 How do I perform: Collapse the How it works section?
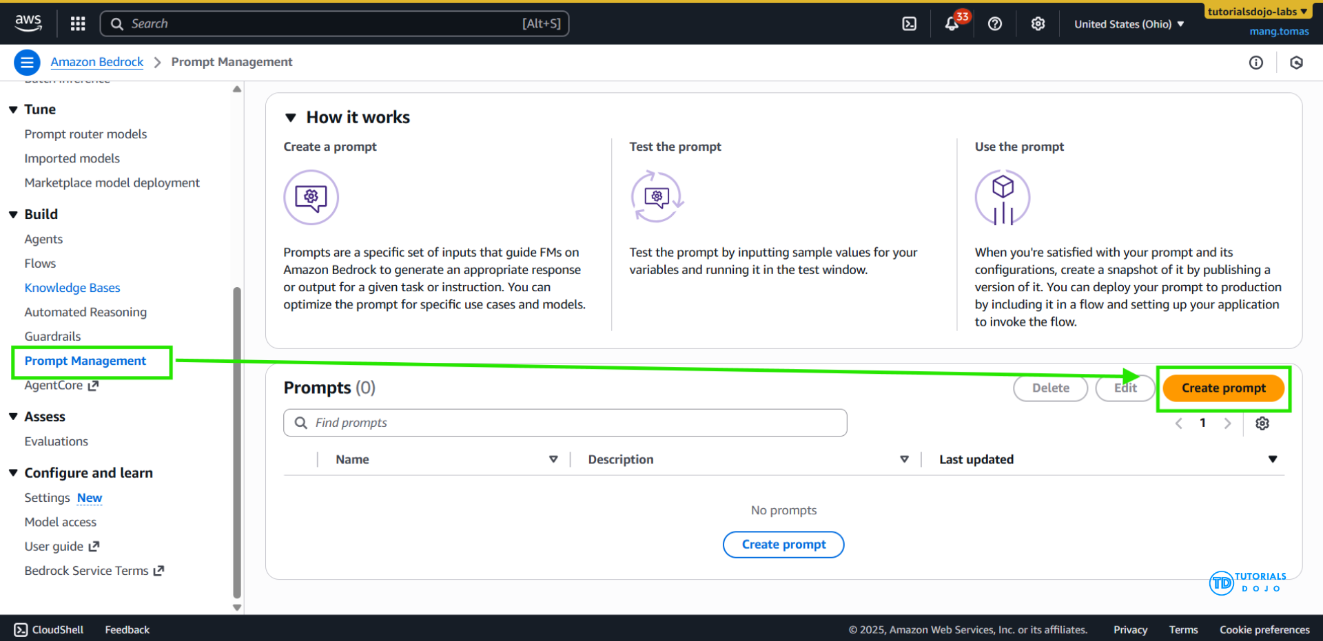click(290, 117)
